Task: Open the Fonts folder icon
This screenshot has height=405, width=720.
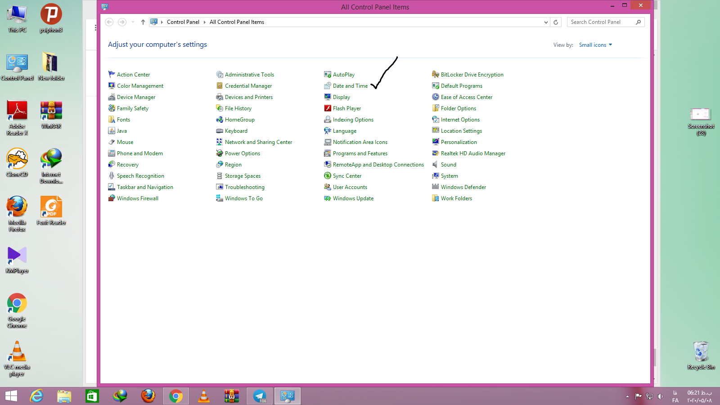Action: [x=112, y=119]
